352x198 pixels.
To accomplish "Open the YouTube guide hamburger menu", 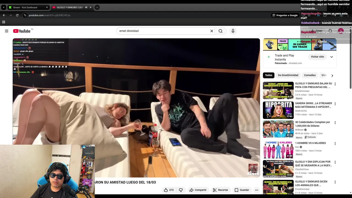I will [x=7, y=31].
